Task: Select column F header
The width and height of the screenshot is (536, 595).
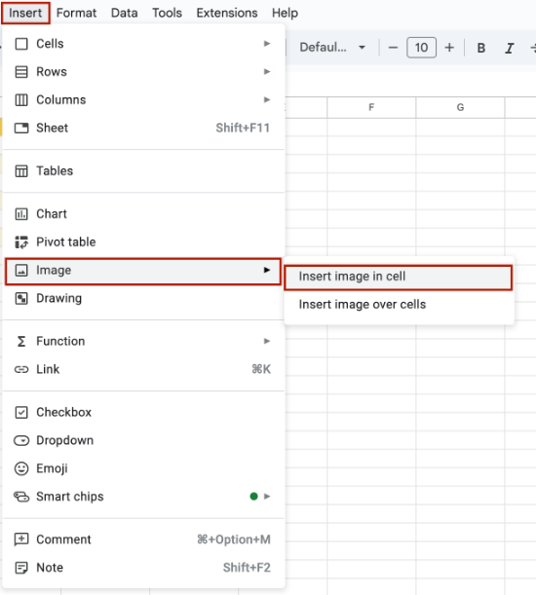Action: 371,107
